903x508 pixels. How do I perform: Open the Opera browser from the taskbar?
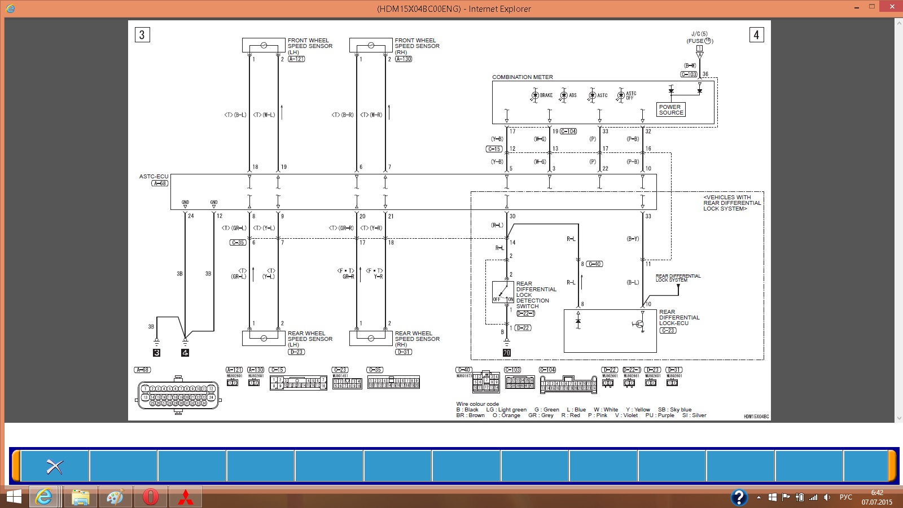coord(151,497)
